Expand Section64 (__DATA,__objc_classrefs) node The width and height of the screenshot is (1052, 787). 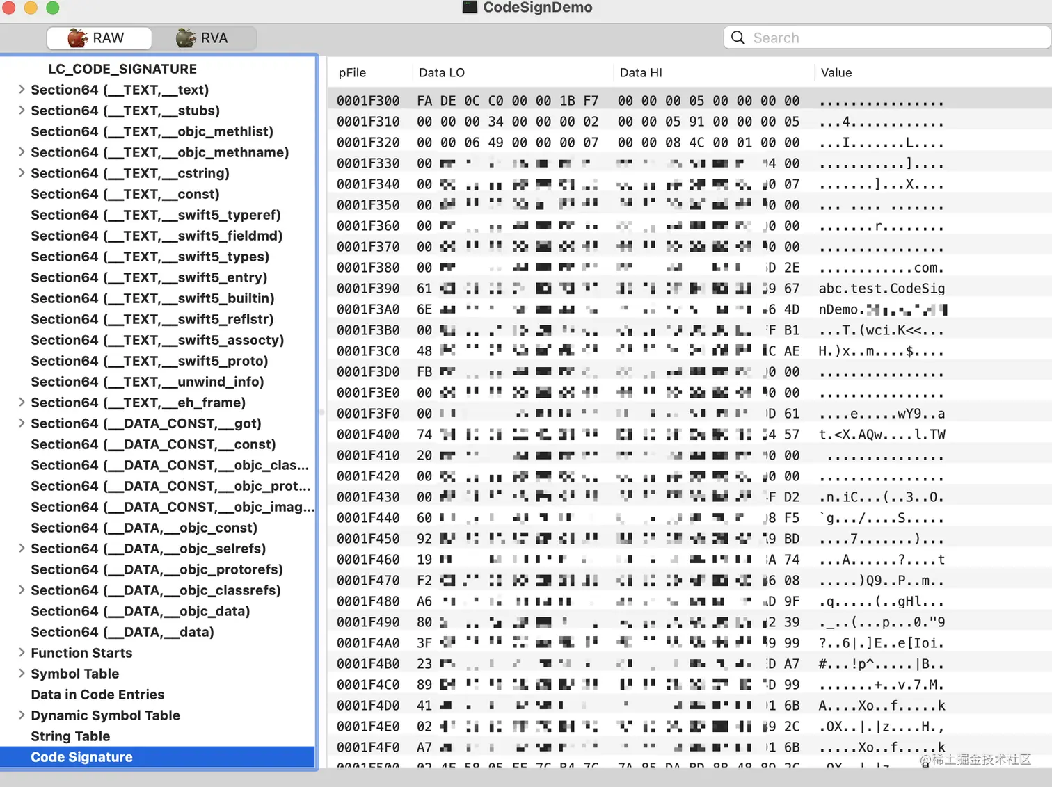point(22,590)
